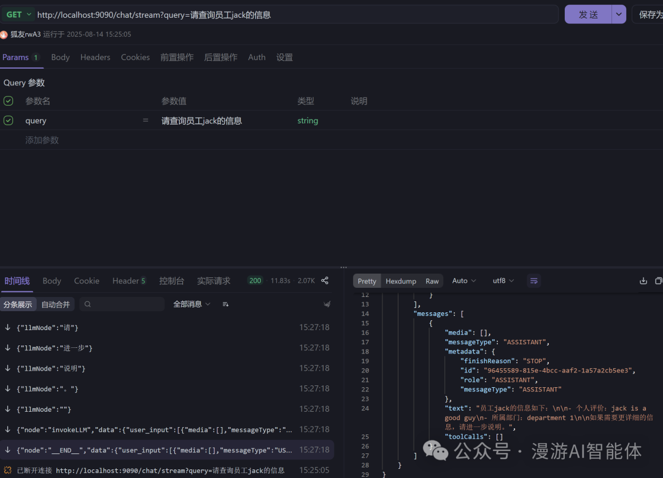Click the word-wrap icon in response pane
Image resolution: width=663 pixels, height=478 pixels.
click(x=533, y=280)
